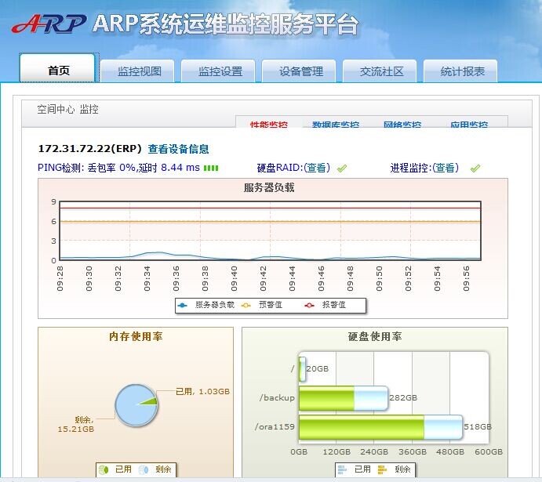The height and width of the screenshot is (482, 542).
Task: Switch to the 设备管理 tab
Action: click(301, 71)
